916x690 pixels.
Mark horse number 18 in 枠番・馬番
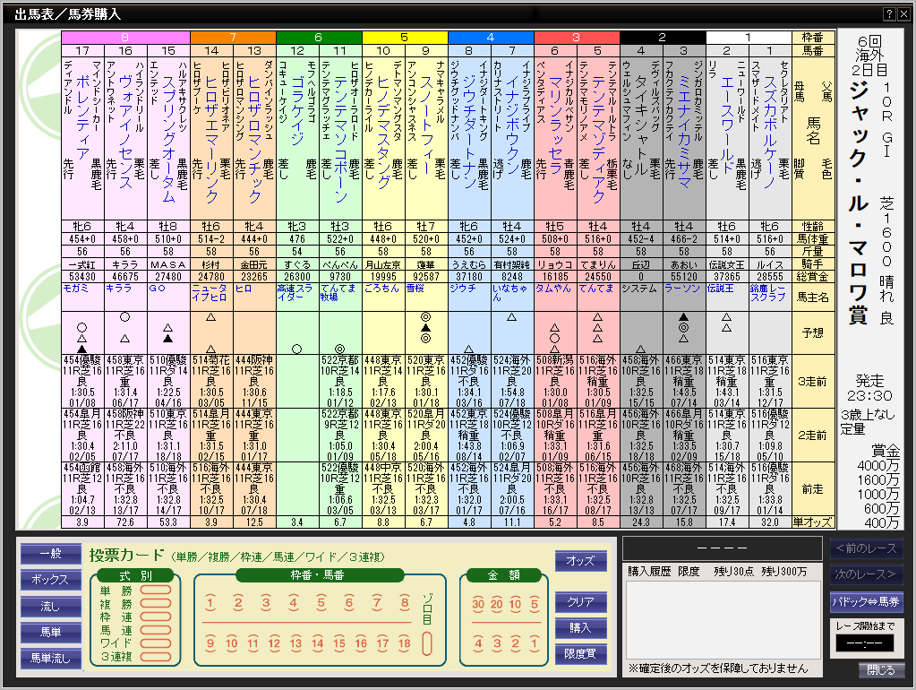coord(404,643)
